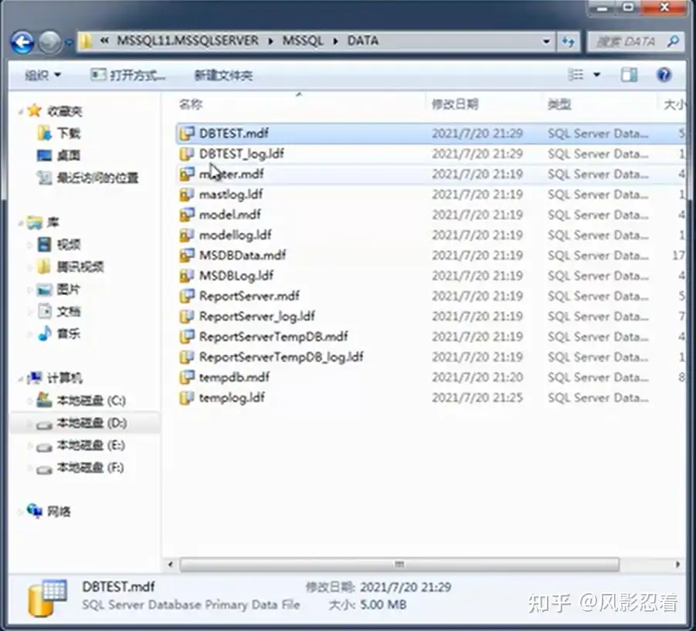Viewport: 696px width, 631px height.
Task: Select DBTEST.mdf file icon
Action: [187, 133]
